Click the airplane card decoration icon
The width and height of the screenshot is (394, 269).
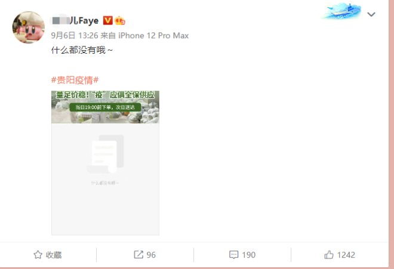tap(341, 11)
